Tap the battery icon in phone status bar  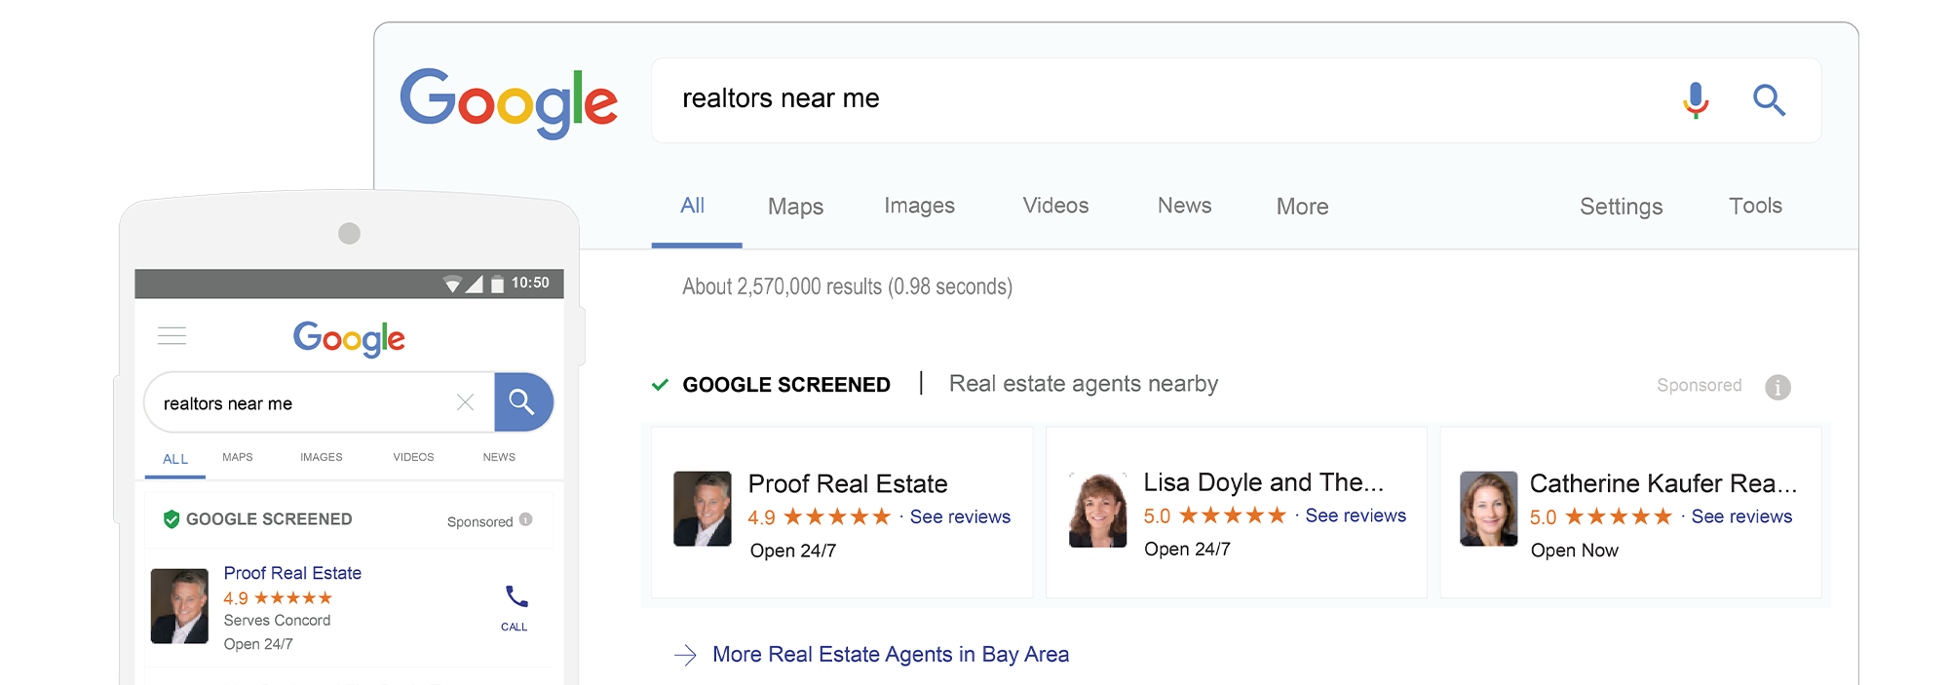coord(497,284)
